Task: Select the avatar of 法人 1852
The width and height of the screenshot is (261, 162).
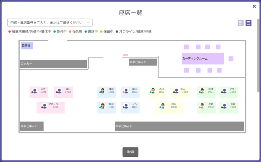Action: click(176, 91)
